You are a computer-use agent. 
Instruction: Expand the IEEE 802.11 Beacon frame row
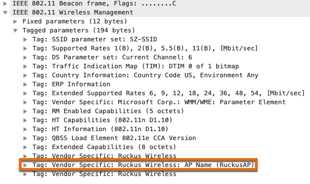[5, 3]
